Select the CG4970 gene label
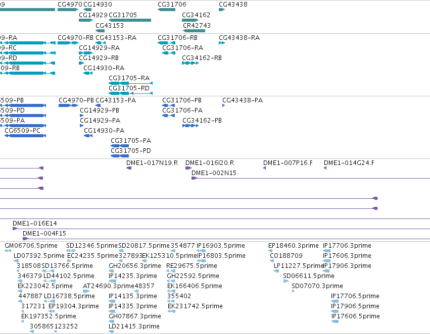This screenshot has height=334, width=430. pyautogui.click(x=70, y=5)
